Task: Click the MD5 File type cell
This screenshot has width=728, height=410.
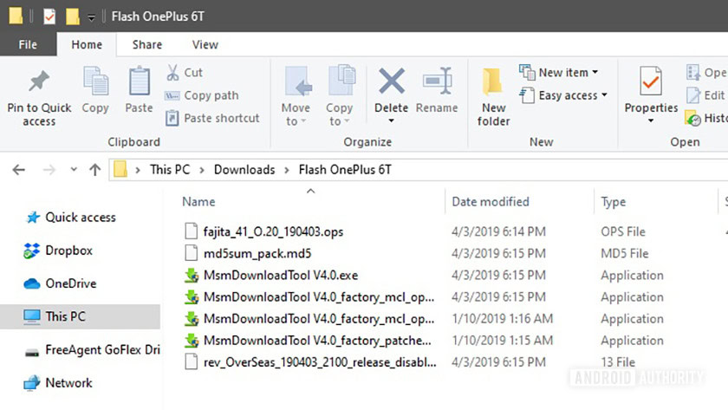Action: (x=625, y=253)
